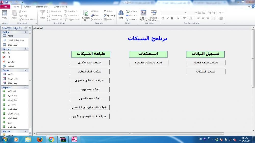Click the شيكات بيت التمويل button
Screen dimensions: 255x143
(90, 98)
